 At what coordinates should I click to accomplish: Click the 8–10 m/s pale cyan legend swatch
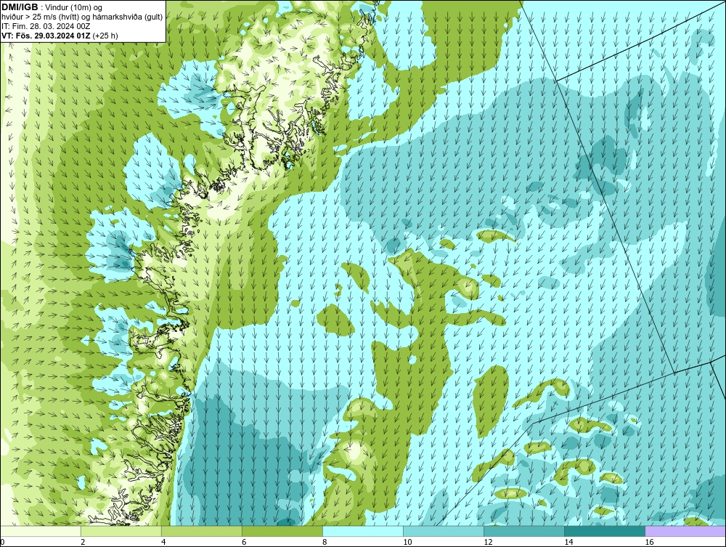point(363,531)
